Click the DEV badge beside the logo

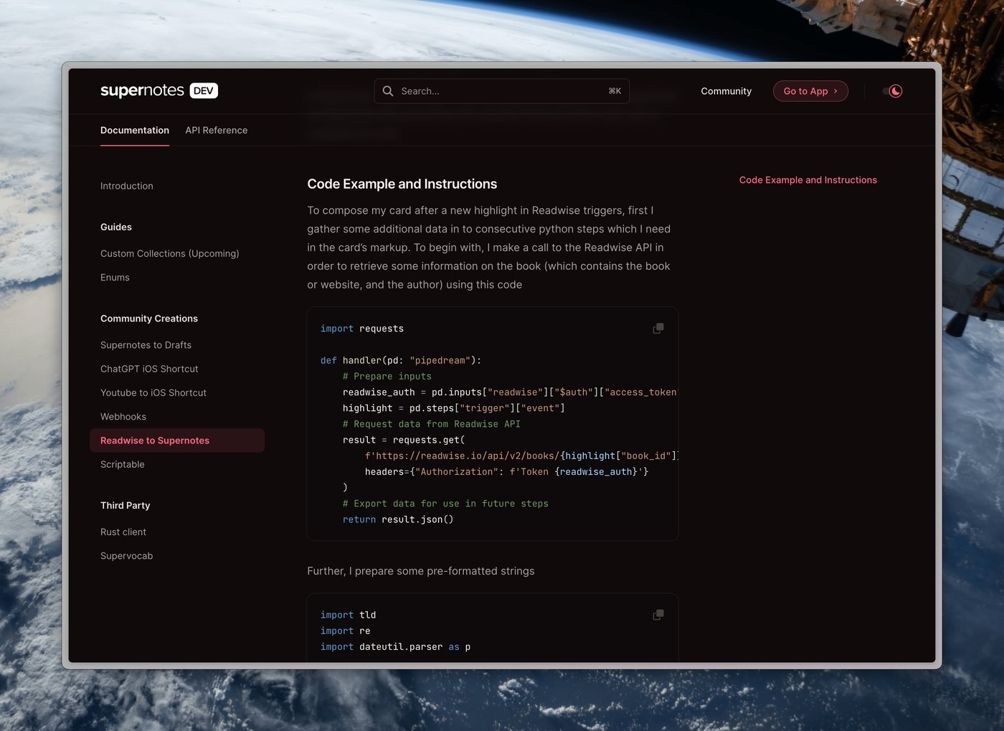(204, 90)
